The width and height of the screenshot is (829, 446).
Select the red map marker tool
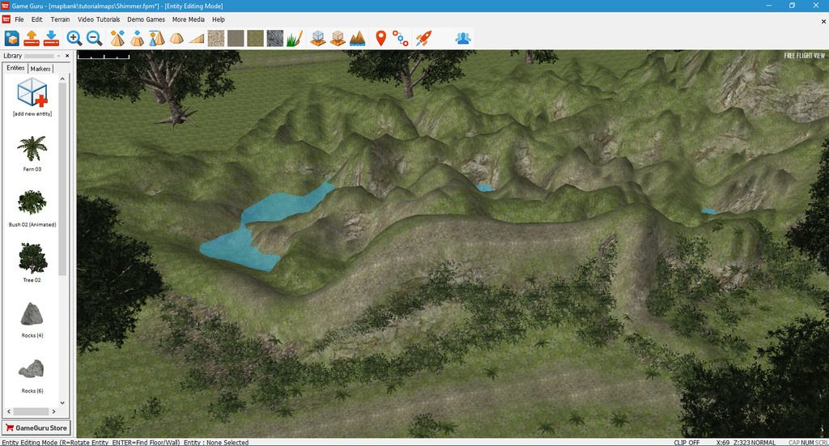(x=380, y=38)
